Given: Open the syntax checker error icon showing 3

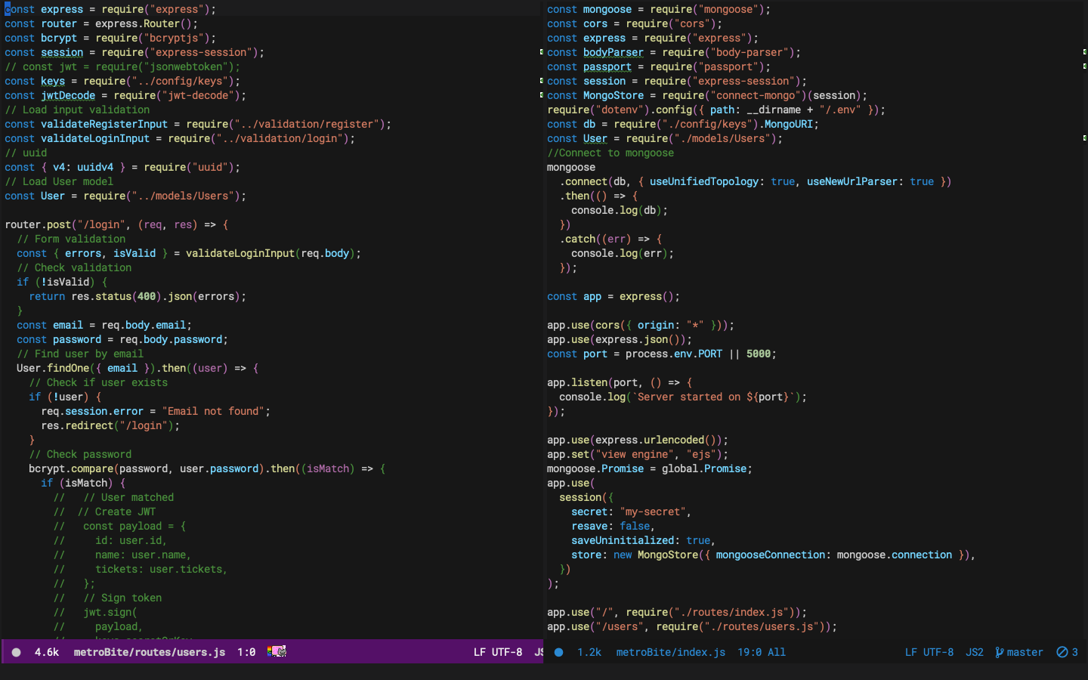Looking at the screenshot, I should coord(1062,652).
